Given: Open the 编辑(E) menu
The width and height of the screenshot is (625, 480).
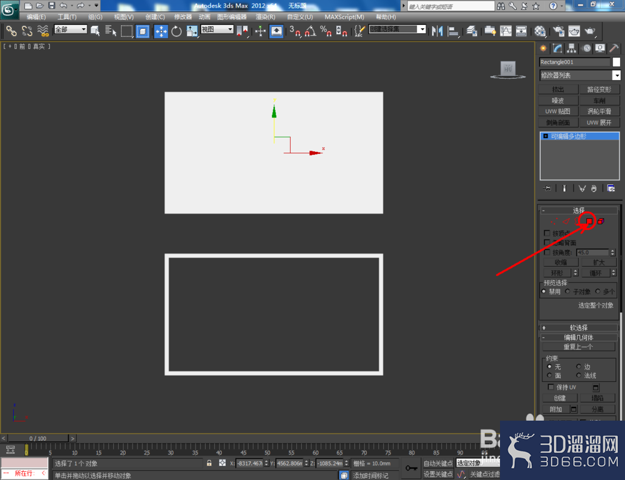Looking at the screenshot, I should click(36, 17).
